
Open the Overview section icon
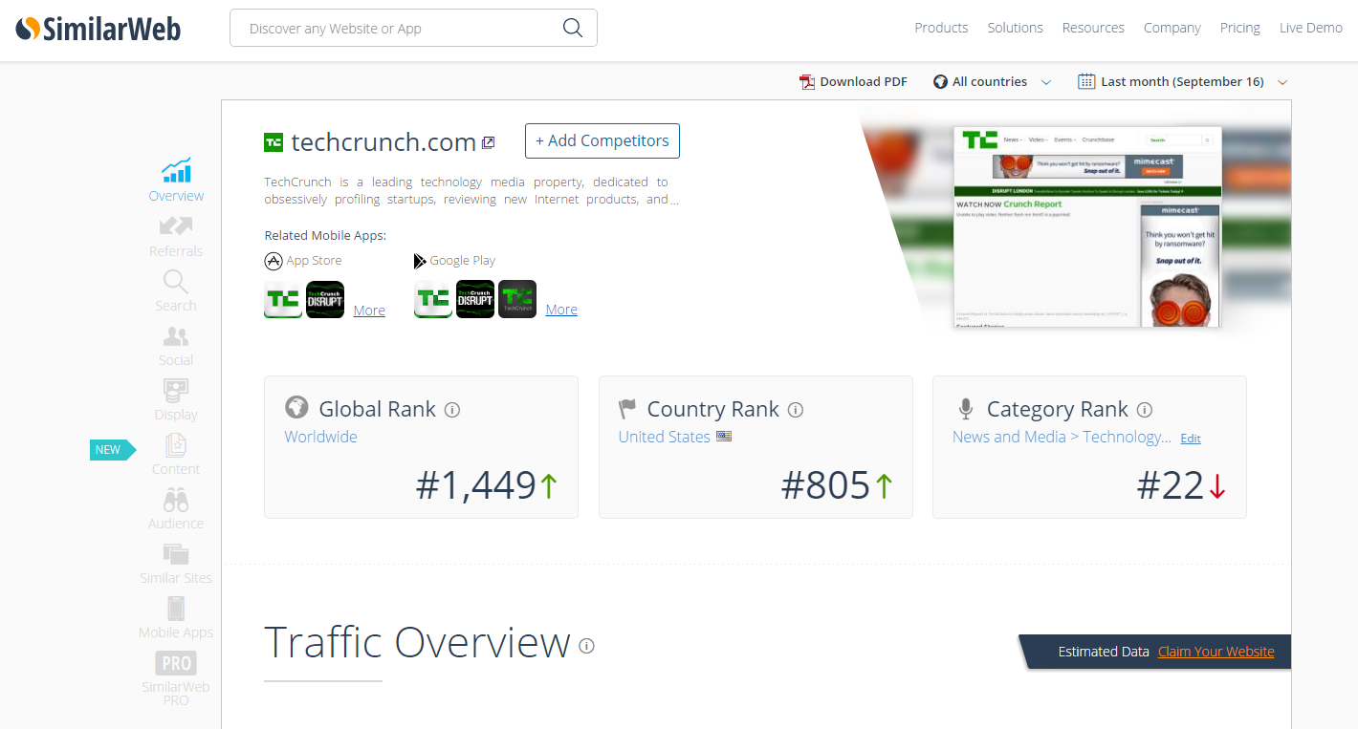pos(176,170)
